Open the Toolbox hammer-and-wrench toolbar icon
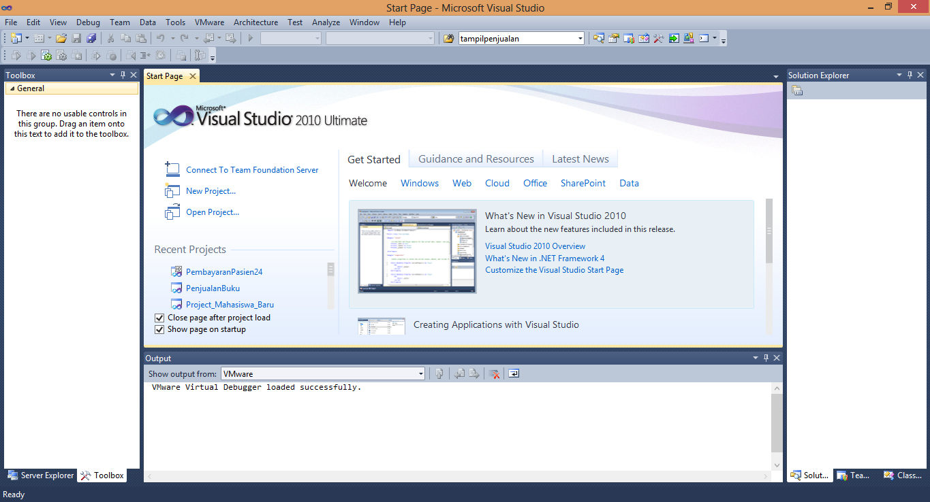The height and width of the screenshot is (502, 930). coord(659,38)
